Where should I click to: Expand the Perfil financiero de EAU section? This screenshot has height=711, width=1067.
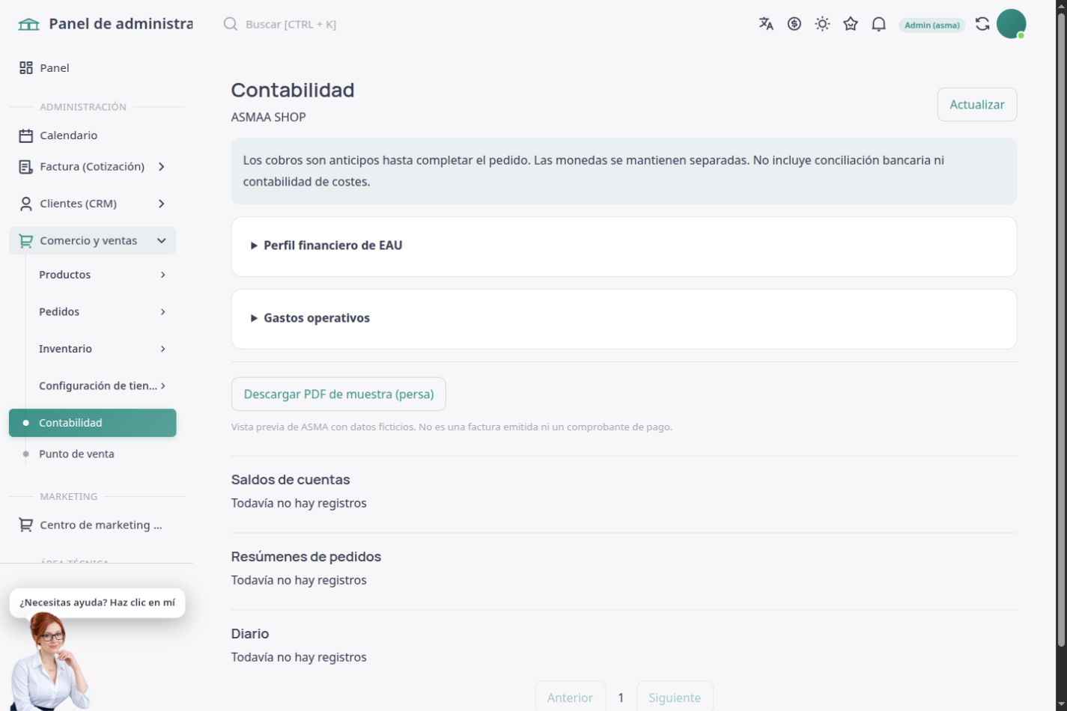624,245
